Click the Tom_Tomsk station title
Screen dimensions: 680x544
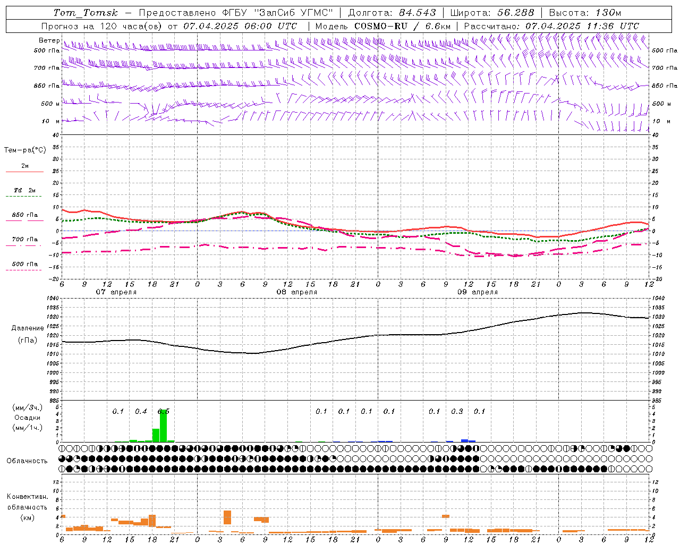tap(86, 13)
